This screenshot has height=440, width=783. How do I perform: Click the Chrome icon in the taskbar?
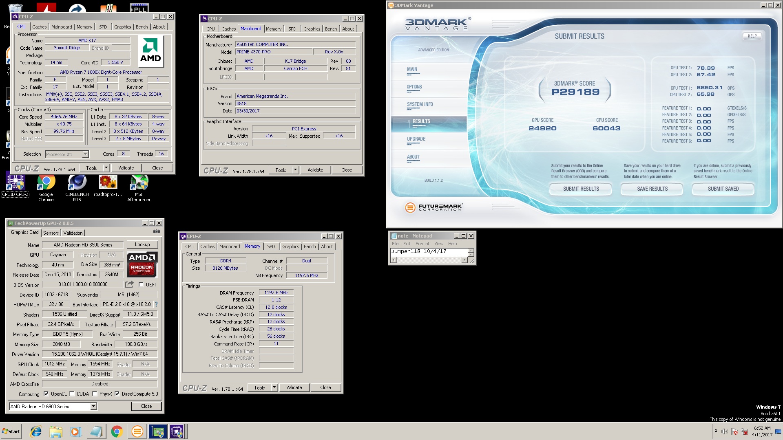point(117,431)
